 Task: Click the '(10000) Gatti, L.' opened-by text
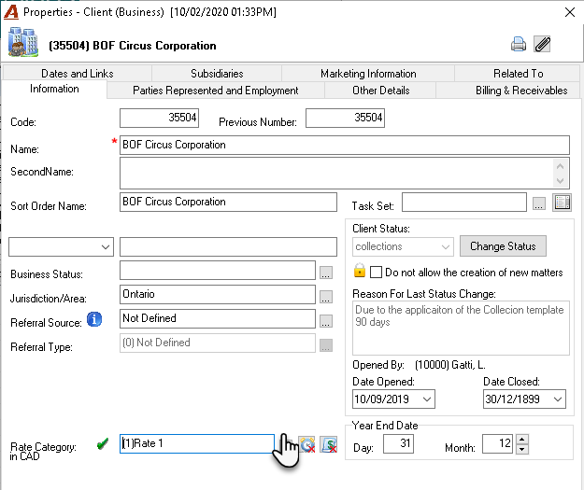click(x=450, y=365)
